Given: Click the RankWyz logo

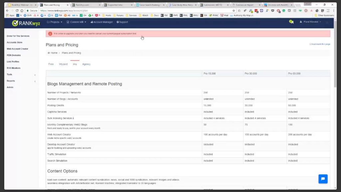Looking at the screenshot, I should pyautogui.click(x=26, y=23).
